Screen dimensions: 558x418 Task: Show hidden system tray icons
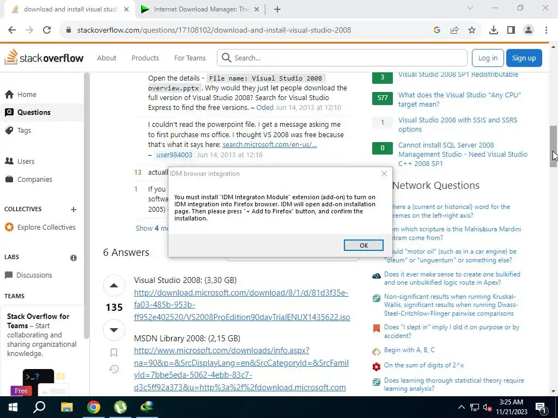click(461, 407)
